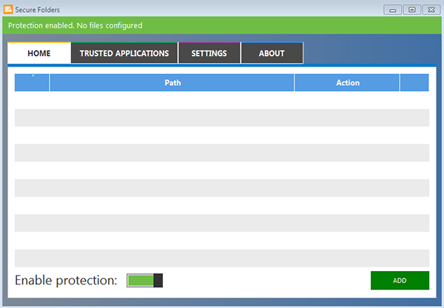Minimize the Secure Folders window
This screenshot has height=308, width=444.
coord(392,10)
